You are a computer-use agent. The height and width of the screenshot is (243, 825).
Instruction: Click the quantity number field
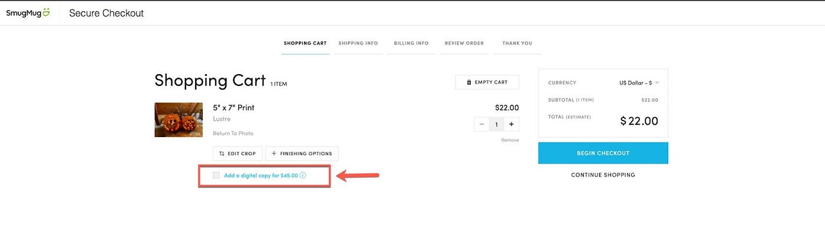[496, 124]
